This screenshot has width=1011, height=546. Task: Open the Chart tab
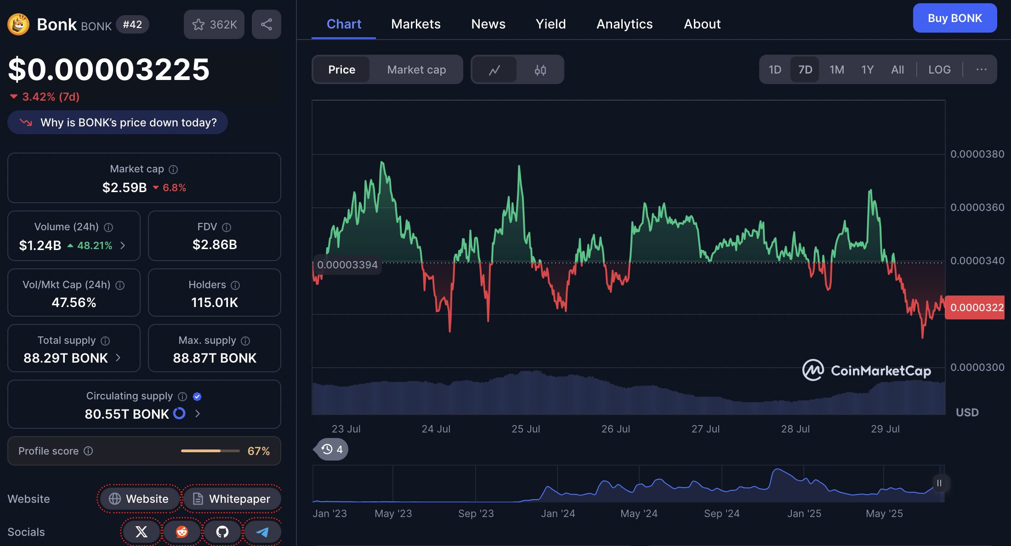point(344,24)
